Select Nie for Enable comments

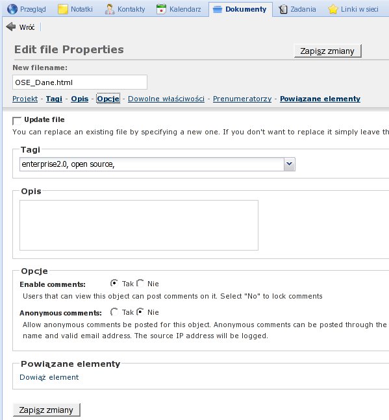tap(140, 283)
